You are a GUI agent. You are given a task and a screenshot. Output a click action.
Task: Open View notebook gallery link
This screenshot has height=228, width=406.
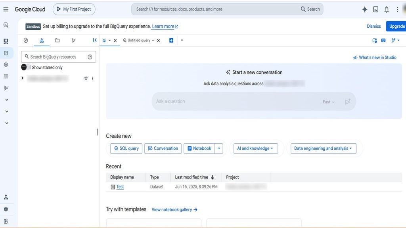click(174, 210)
